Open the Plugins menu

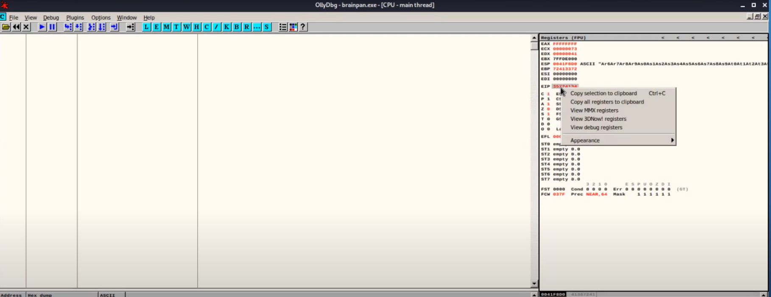click(75, 17)
